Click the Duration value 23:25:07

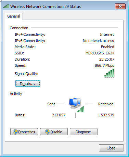click(107, 59)
